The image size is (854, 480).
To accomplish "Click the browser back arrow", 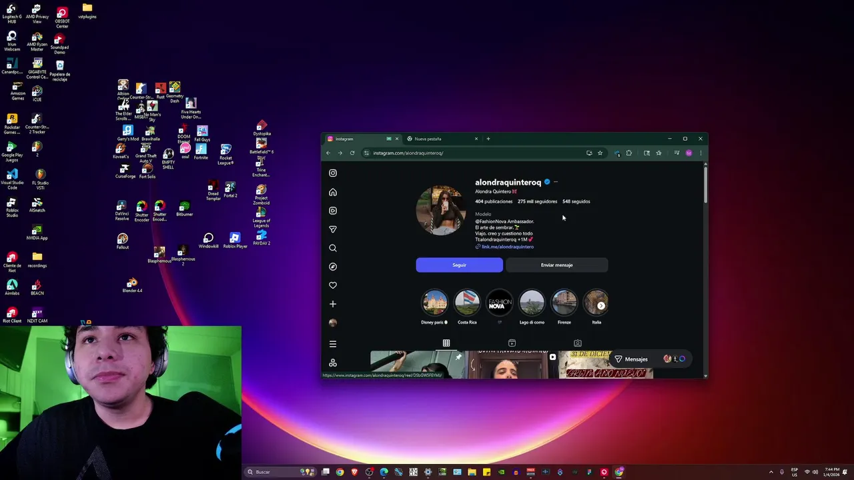I will pyautogui.click(x=328, y=153).
